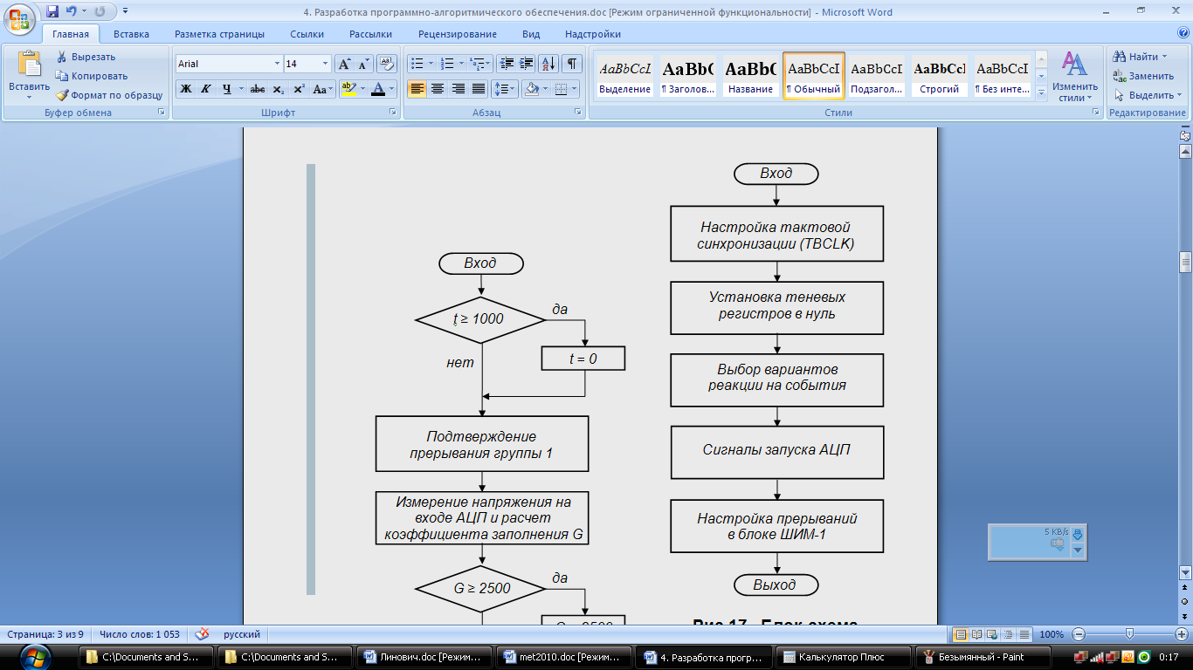Open the Абзац (Paragraph) dialog box launcher

[578, 113]
